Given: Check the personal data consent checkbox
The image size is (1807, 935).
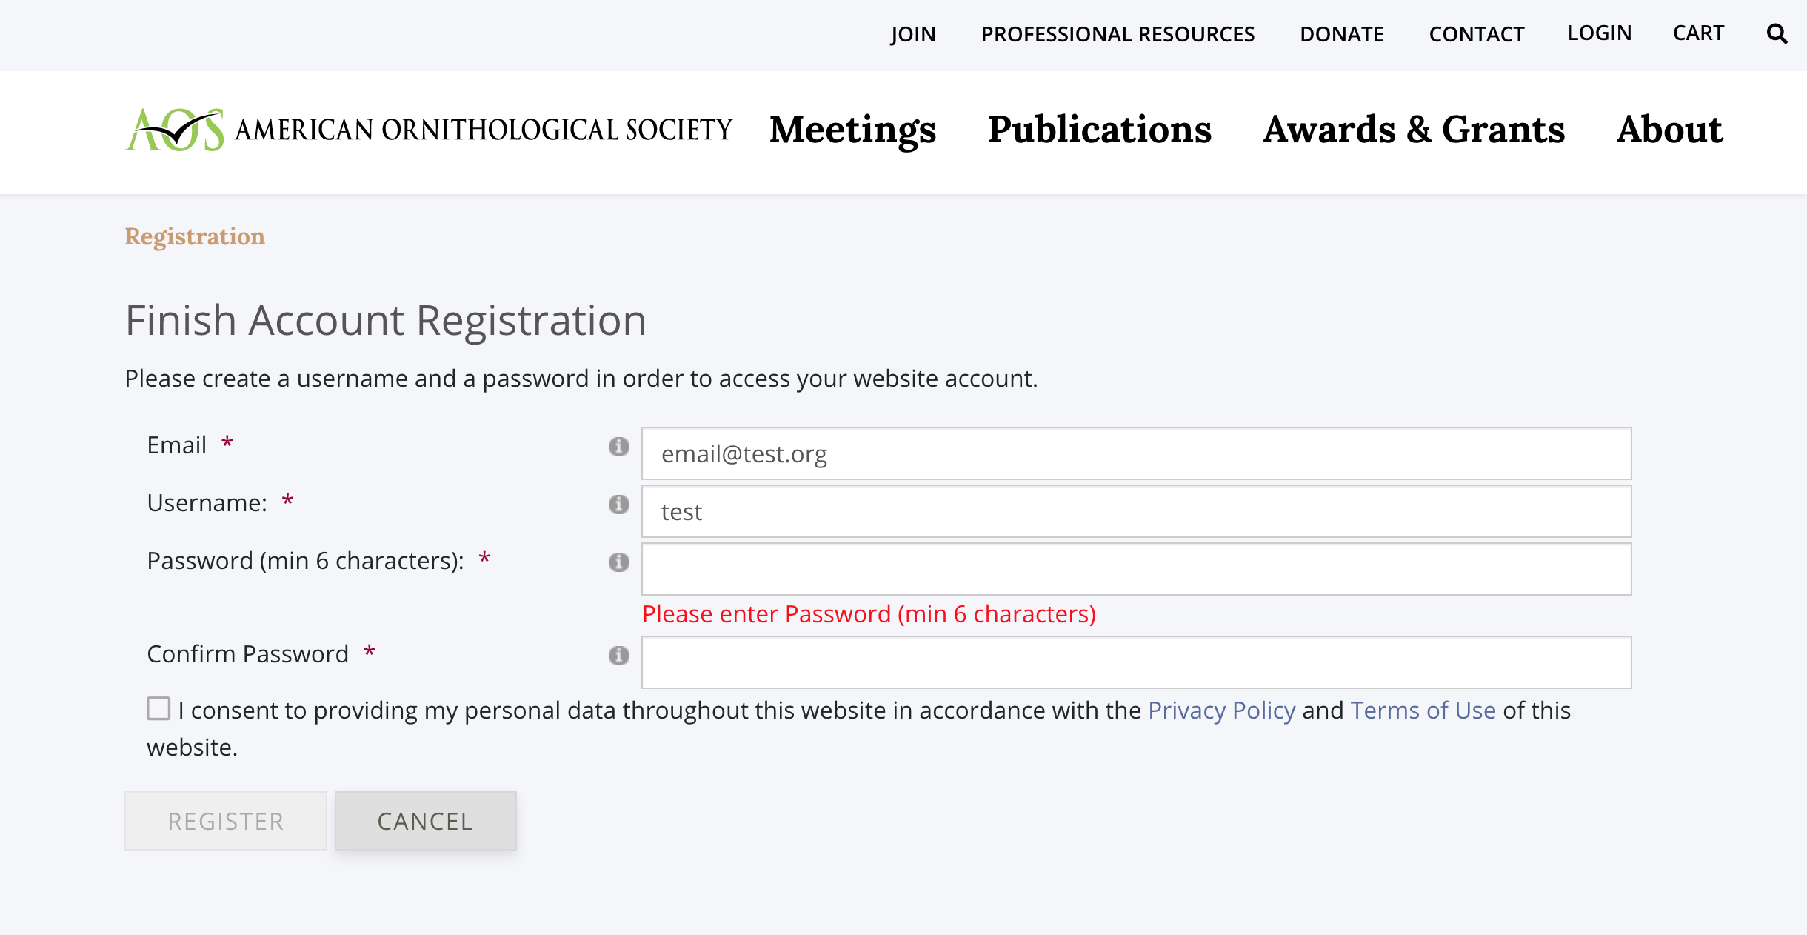Looking at the screenshot, I should (x=158, y=709).
